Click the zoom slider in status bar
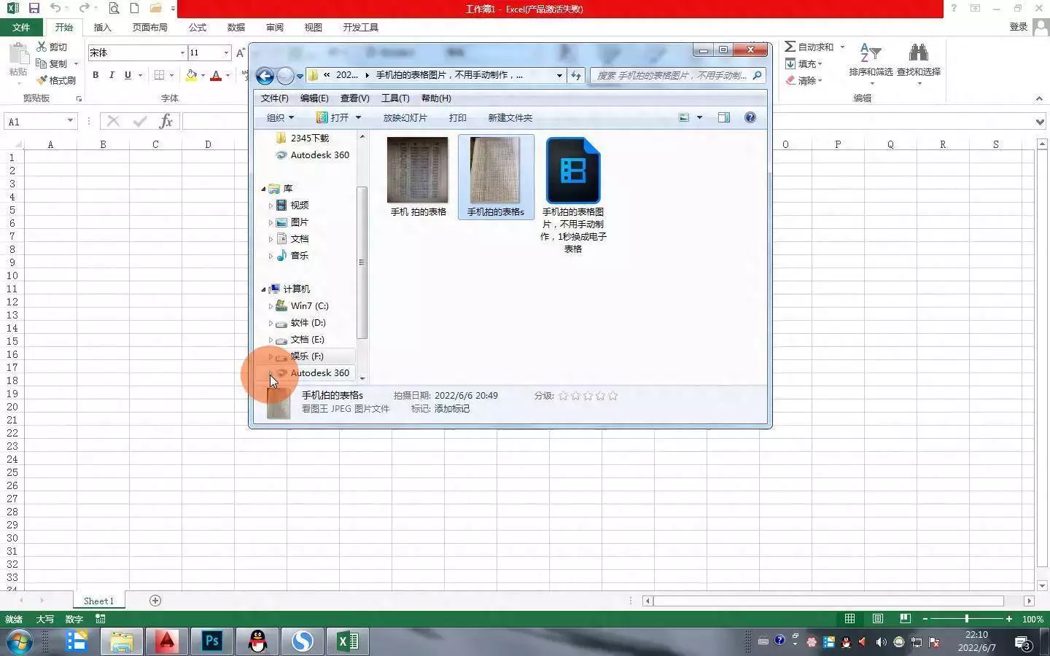Viewport: 1050px width, 656px height. click(x=967, y=619)
